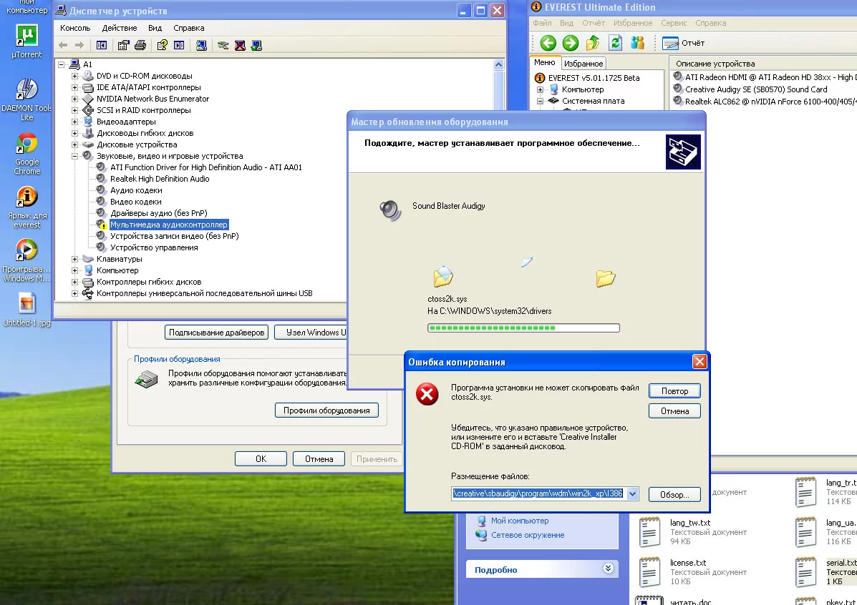Click Scan for hardware changes toolbar icon
The image size is (857, 605).
click(x=201, y=45)
